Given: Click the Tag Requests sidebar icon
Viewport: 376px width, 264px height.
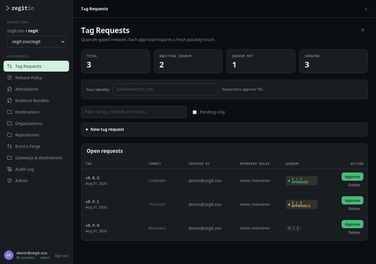Looking at the screenshot, I should coord(9,66).
